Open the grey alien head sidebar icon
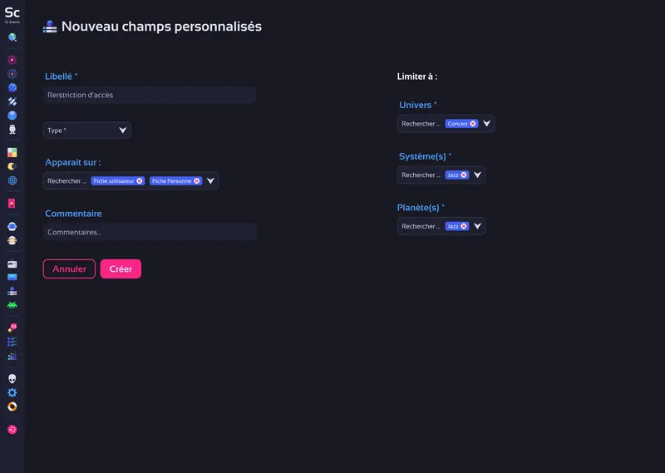Viewport: 665px width, 473px height. coord(12,378)
